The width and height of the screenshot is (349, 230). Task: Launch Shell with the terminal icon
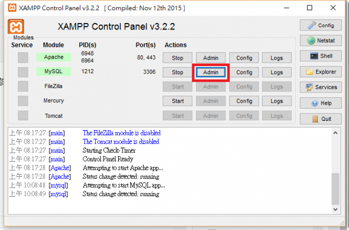coord(321,56)
